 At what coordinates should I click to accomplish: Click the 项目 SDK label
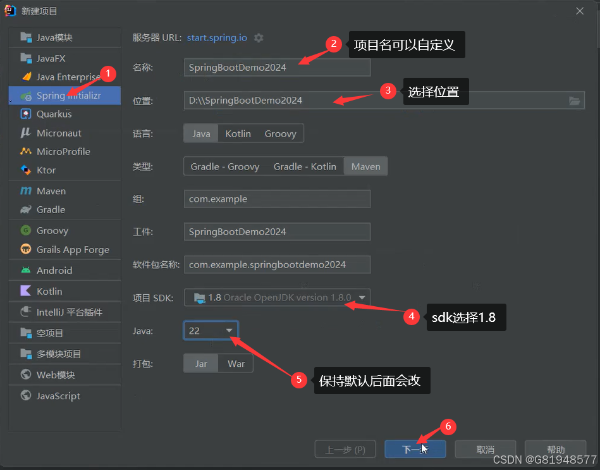(x=152, y=298)
